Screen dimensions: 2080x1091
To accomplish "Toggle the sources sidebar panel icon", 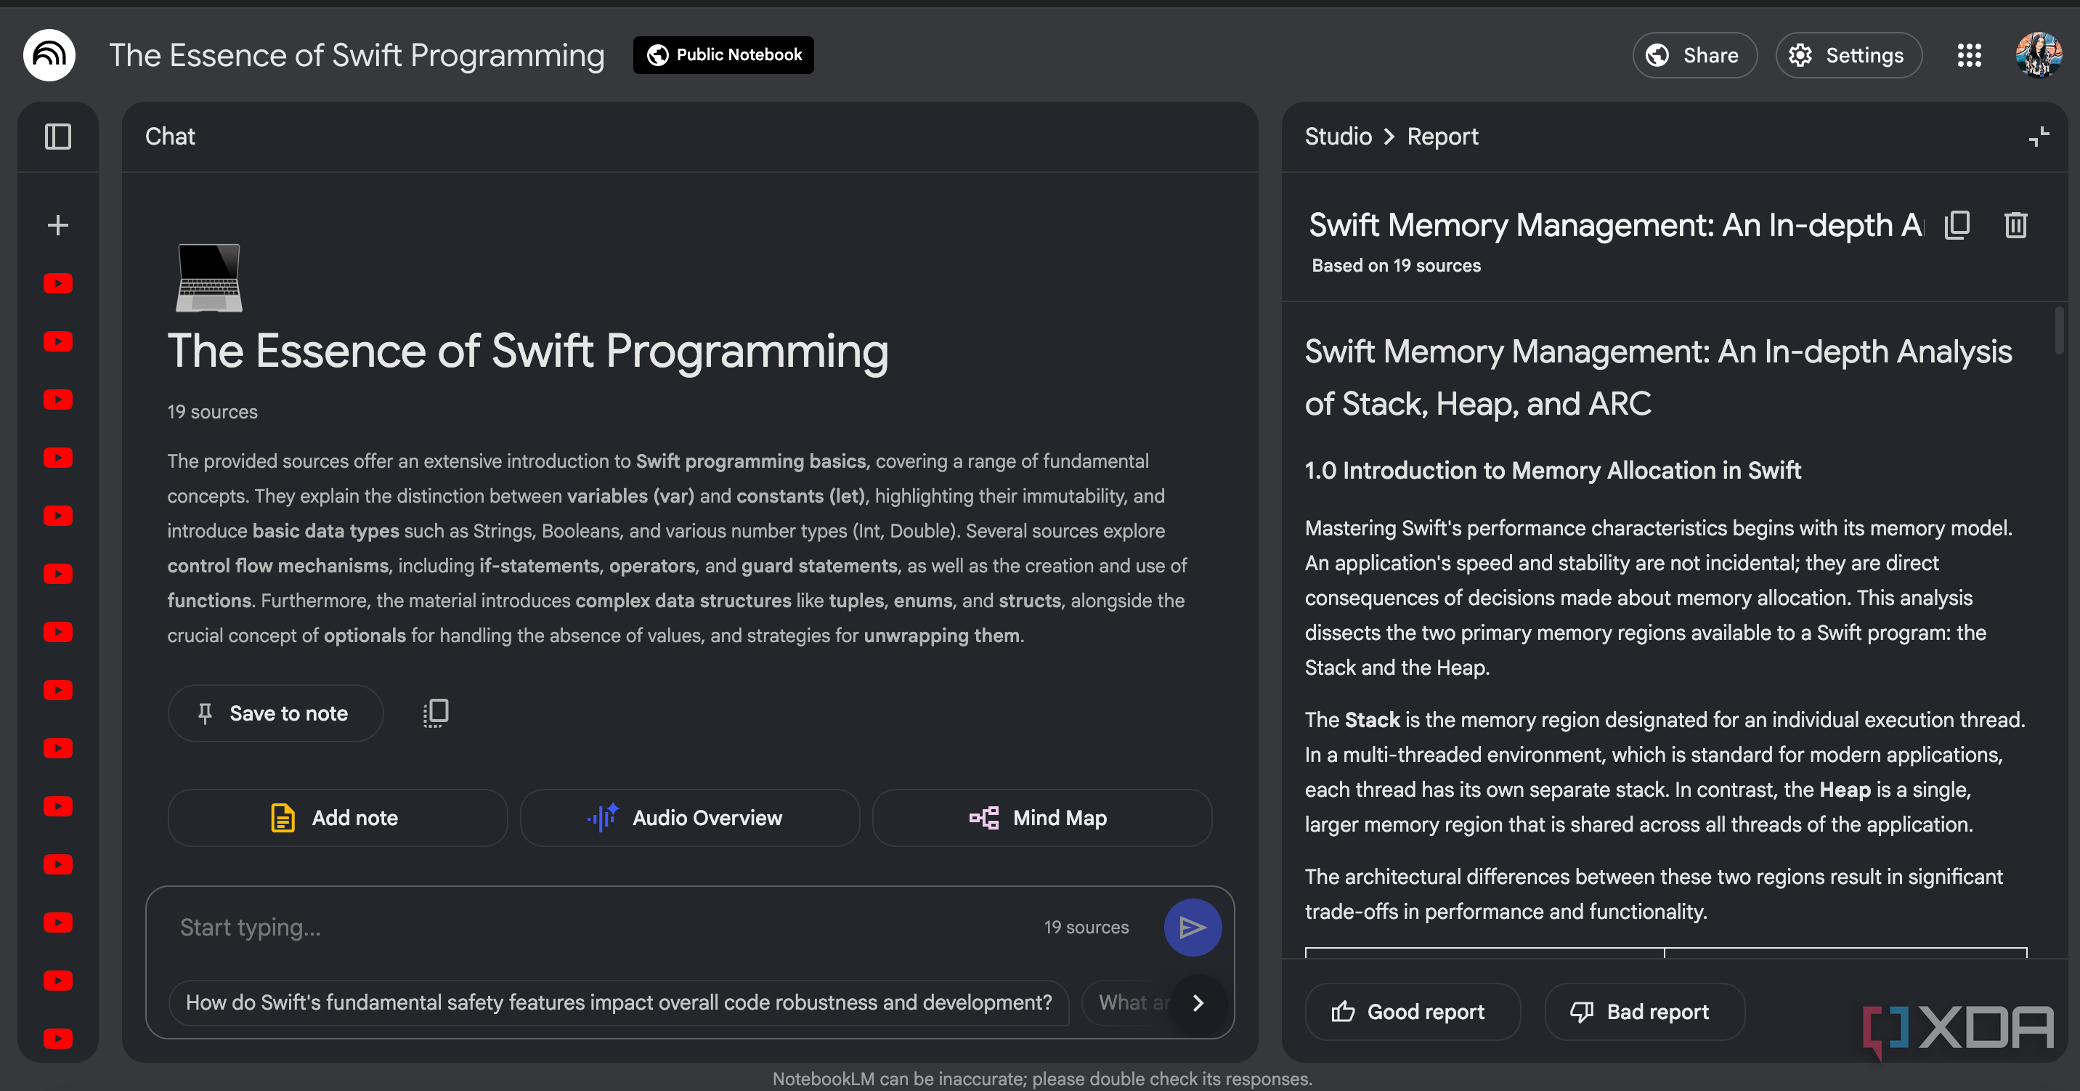I will click(58, 137).
